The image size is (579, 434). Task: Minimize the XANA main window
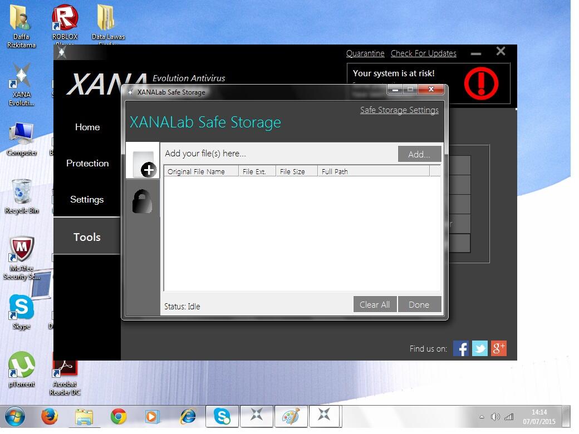[x=476, y=53]
